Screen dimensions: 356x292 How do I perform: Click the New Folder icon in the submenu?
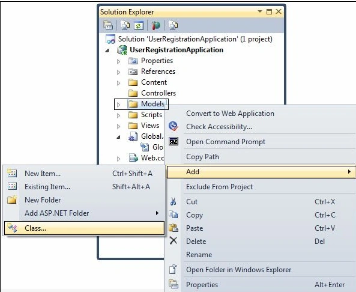click(12, 199)
